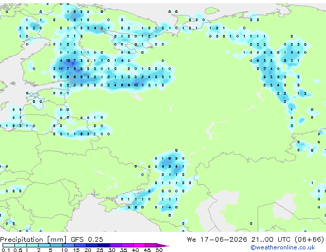Pick the 25–30 mm legend swatch

tap(104, 245)
